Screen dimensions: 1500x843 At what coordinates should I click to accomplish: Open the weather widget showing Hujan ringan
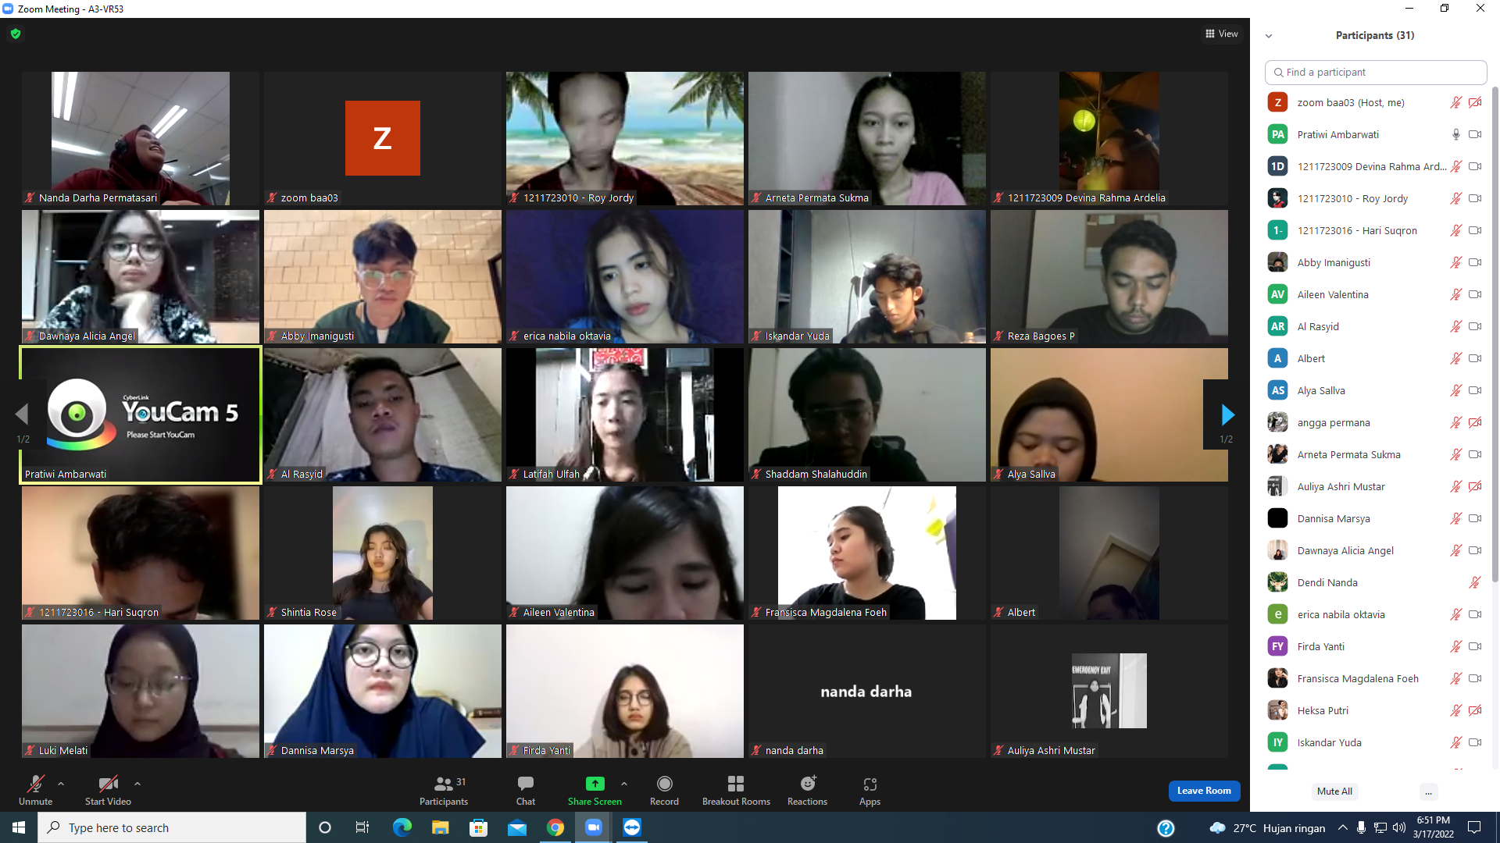[x=1267, y=828]
